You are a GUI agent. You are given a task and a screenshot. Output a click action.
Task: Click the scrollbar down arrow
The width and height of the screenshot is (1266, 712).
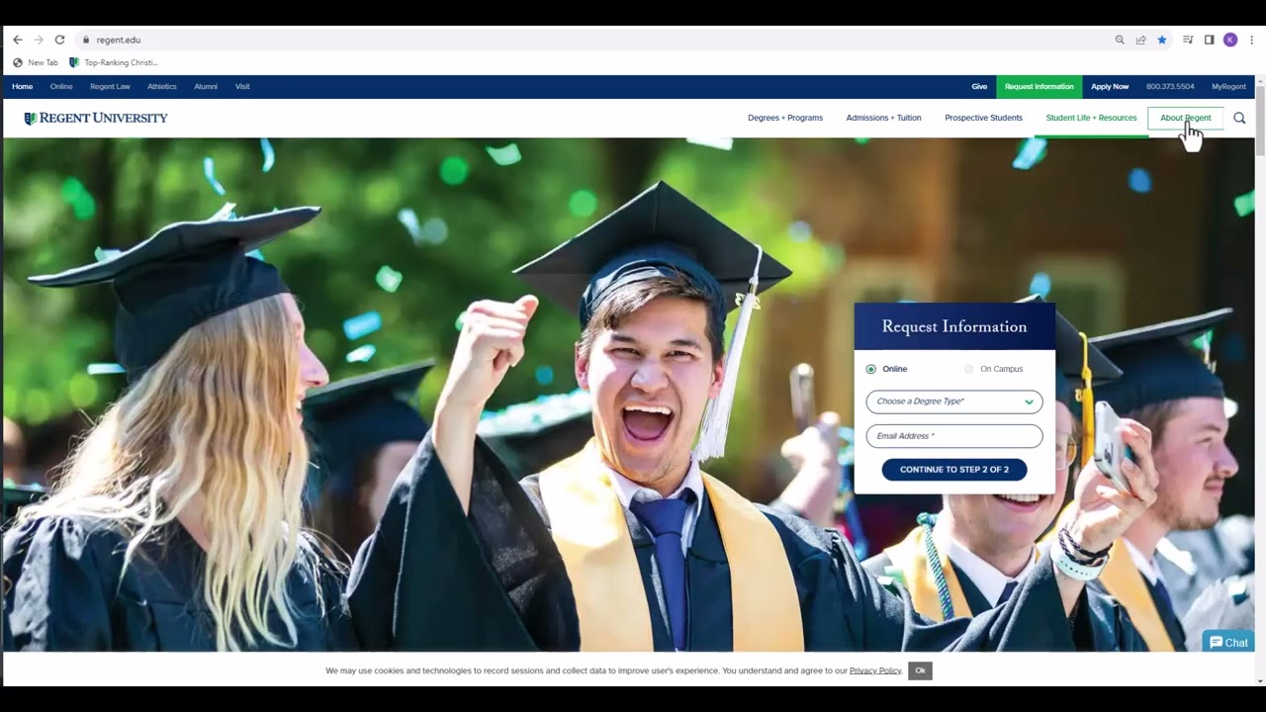tap(1260, 679)
